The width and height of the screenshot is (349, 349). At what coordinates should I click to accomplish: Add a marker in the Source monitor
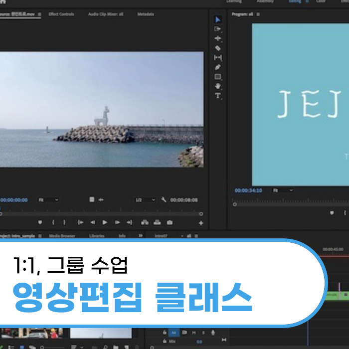click(x=40, y=222)
